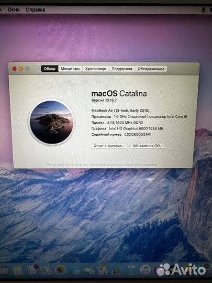Minimize window with the yellow button
212x283 pixels.
[21, 69]
